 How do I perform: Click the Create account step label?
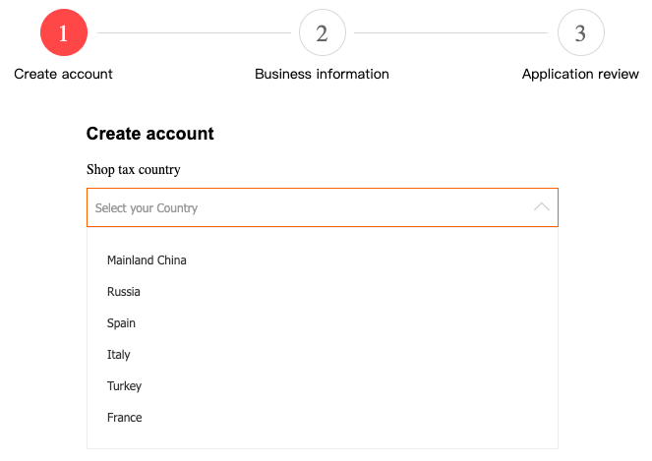63,74
